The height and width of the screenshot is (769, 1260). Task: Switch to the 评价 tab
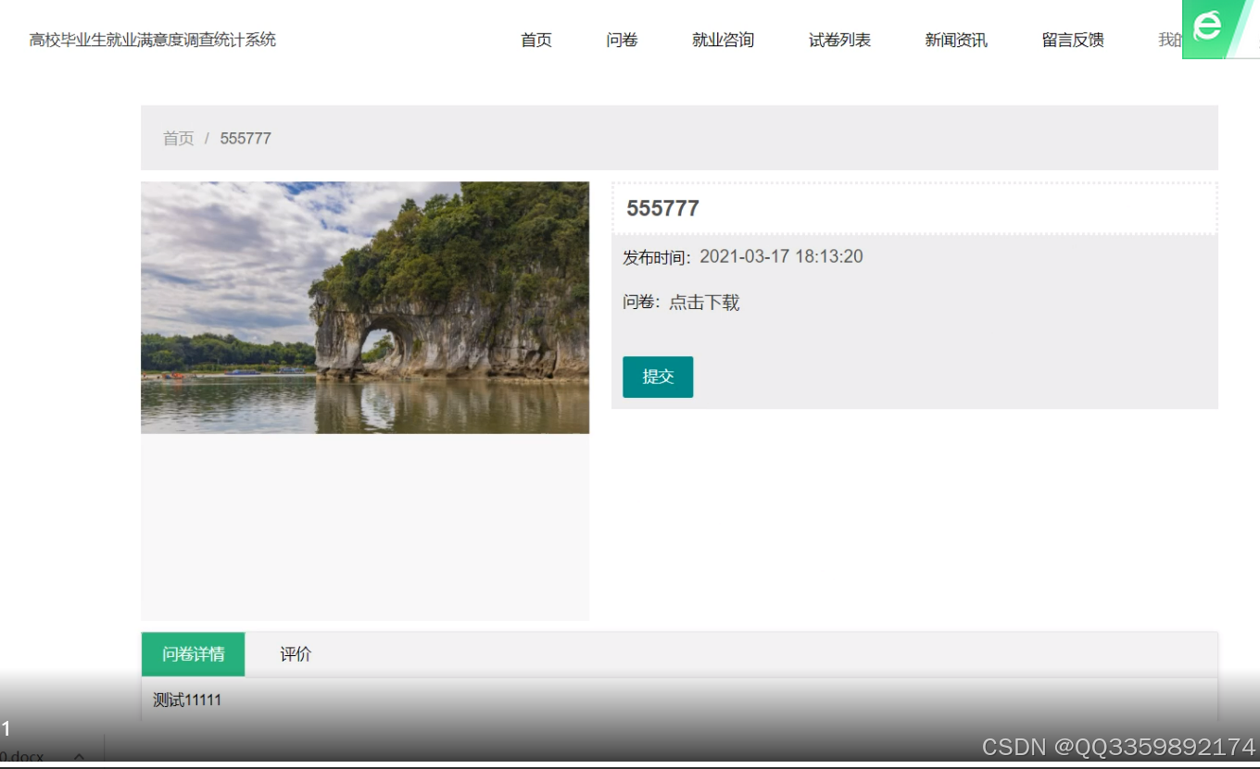click(x=296, y=654)
